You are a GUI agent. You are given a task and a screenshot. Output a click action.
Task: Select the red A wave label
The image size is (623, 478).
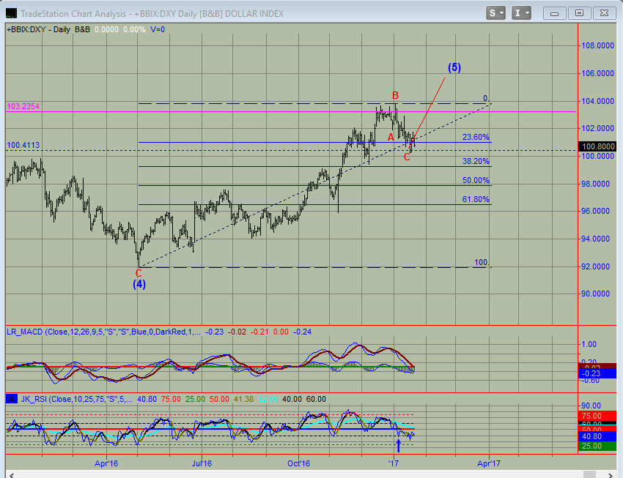(x=391, y=138)
